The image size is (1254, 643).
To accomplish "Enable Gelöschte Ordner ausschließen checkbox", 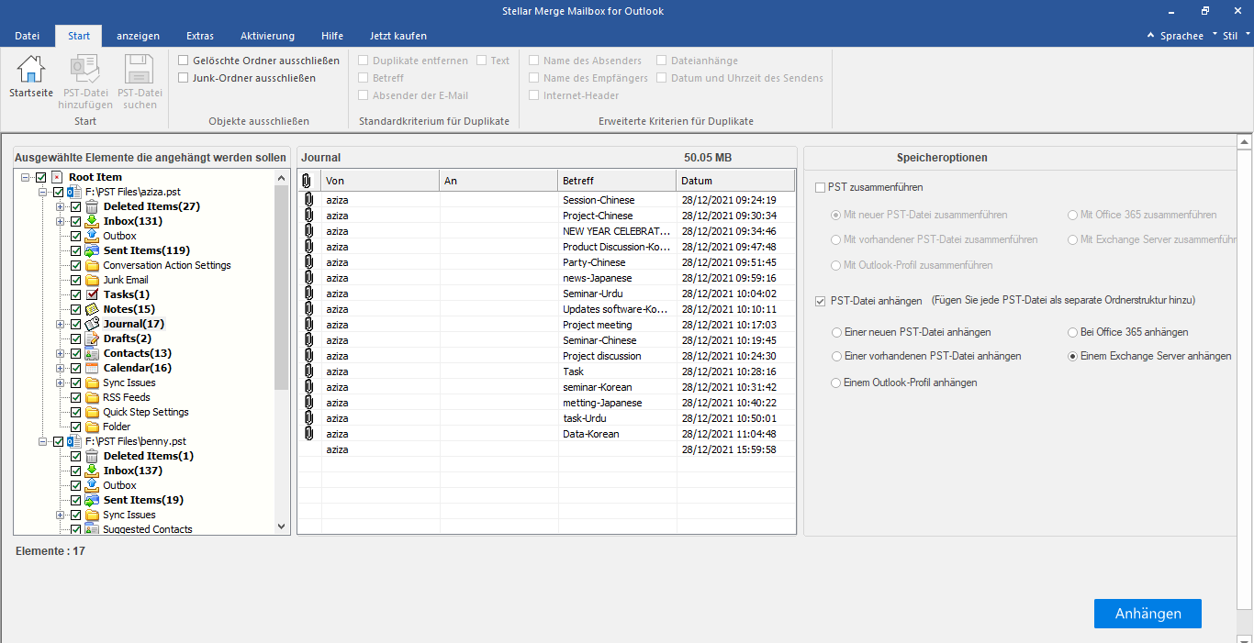I will coord(184,61).
